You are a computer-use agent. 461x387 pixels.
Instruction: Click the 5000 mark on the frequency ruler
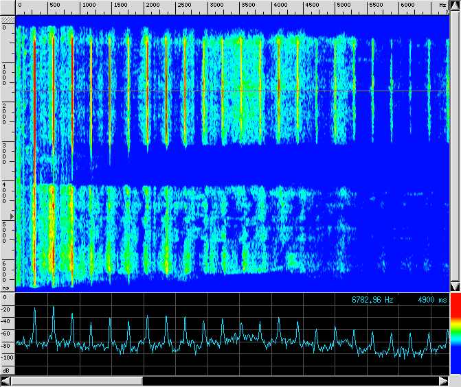(x=344, y=5)
